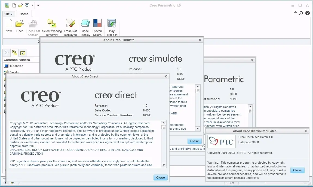Viewport: 313px width, 187px height.
Task: Minimize the ribbon with the caret icon
Action: coord(295,13)
